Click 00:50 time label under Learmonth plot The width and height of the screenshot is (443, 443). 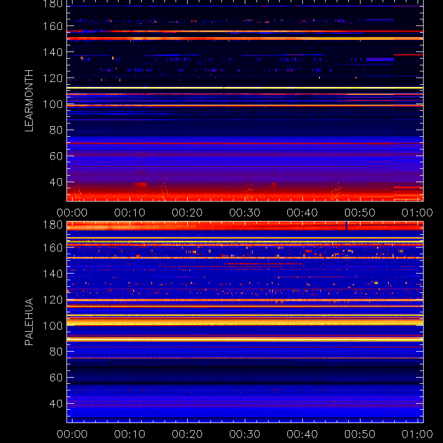360,213
